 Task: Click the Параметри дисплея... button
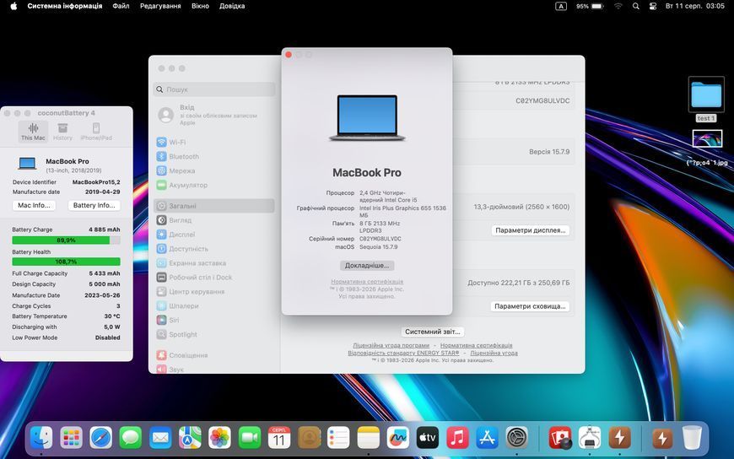[531, 230]
